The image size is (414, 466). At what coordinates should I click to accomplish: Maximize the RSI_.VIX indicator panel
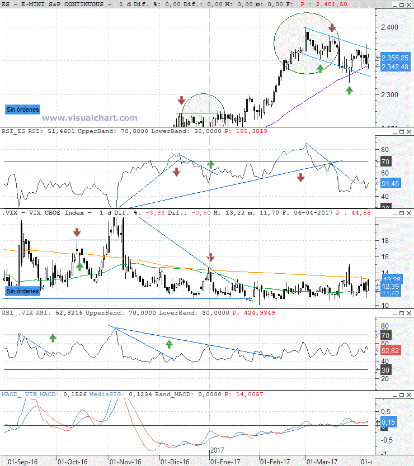click(x=402, y=313)
